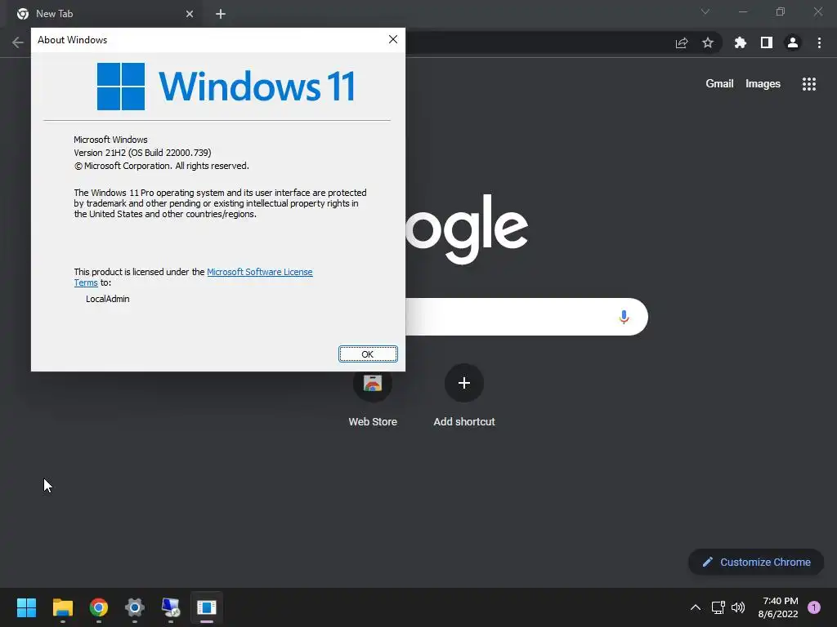Share this page from Chrome's toolbar
The image size is (837, 627).
pos(682,42)
